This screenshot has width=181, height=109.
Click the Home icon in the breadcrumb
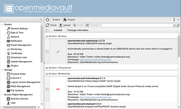click(x=47, y=20)
